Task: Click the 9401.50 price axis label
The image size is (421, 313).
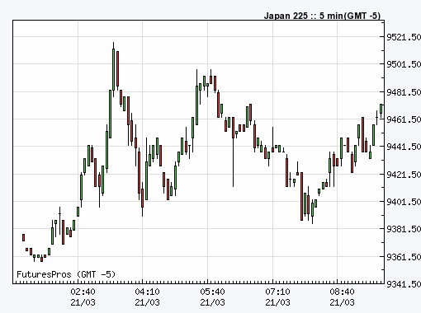Action: click(x=404, y=202)
